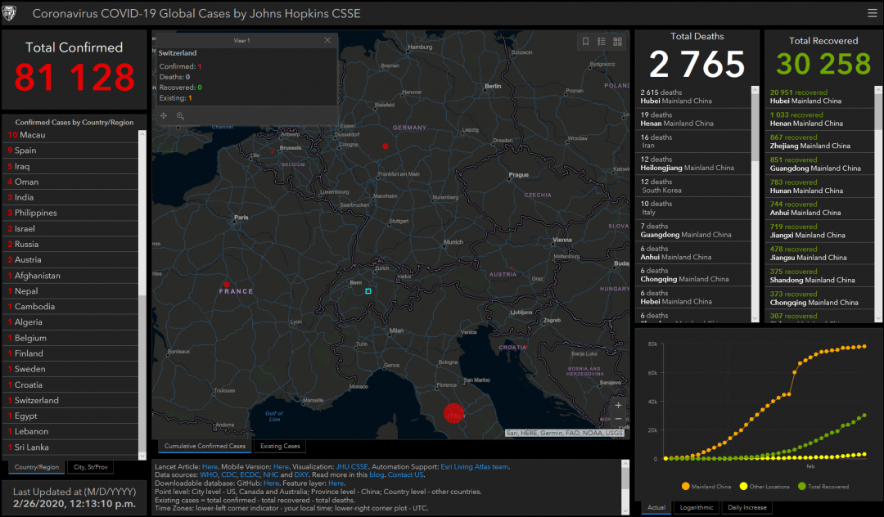Click the scroll-down arrow of the country list
Image resolution: width=884 pixels, height=517 pixels.
[x=142, y=456]
